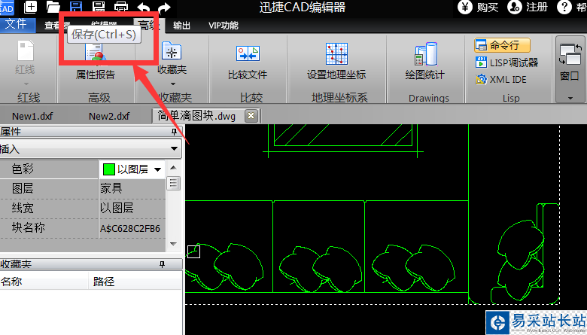Switch to the New1.dxf document tab

pos(32,116)
